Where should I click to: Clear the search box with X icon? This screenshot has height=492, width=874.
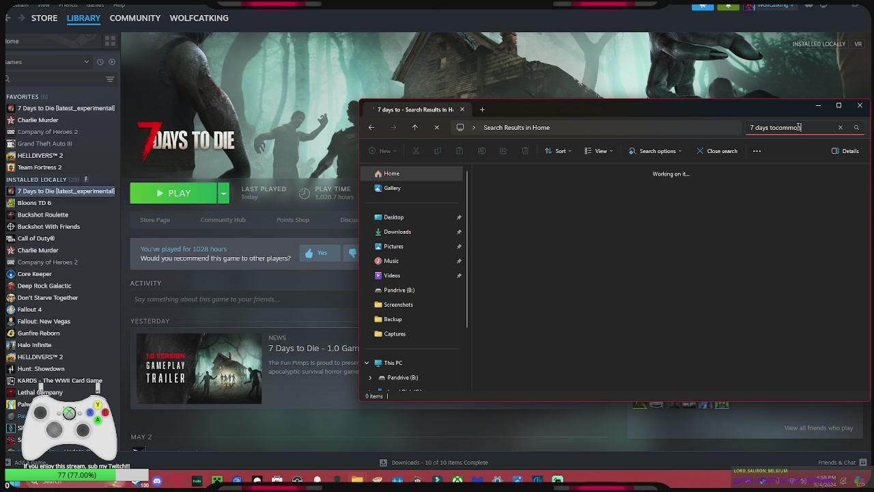tap(840, 128)
